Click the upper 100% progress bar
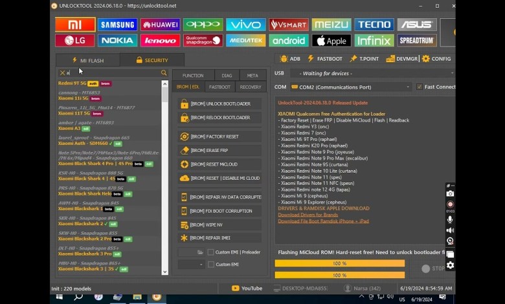Screen dimensions: 505x304 point(339,263)
